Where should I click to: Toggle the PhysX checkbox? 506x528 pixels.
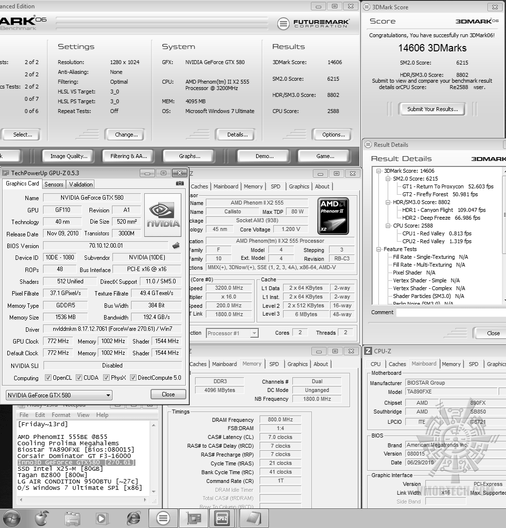tap(106, 377)
